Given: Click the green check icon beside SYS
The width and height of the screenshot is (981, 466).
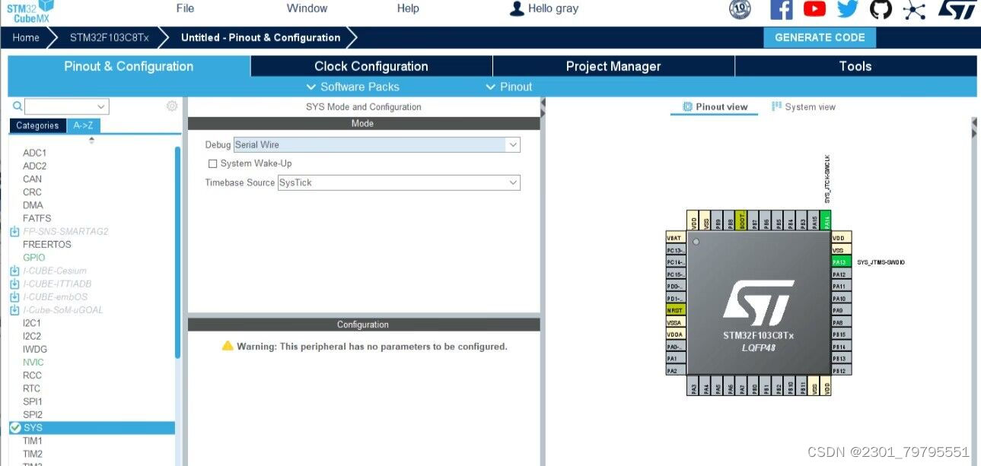Looking at the screenshot, I should (x=15, y=428).
